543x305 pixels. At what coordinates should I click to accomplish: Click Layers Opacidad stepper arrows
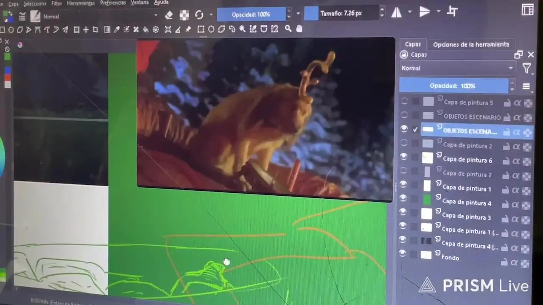pyautogui.click(x=512, y=86)
